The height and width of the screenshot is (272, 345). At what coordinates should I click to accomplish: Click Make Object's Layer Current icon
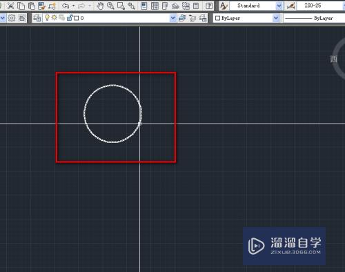[182, 18]
